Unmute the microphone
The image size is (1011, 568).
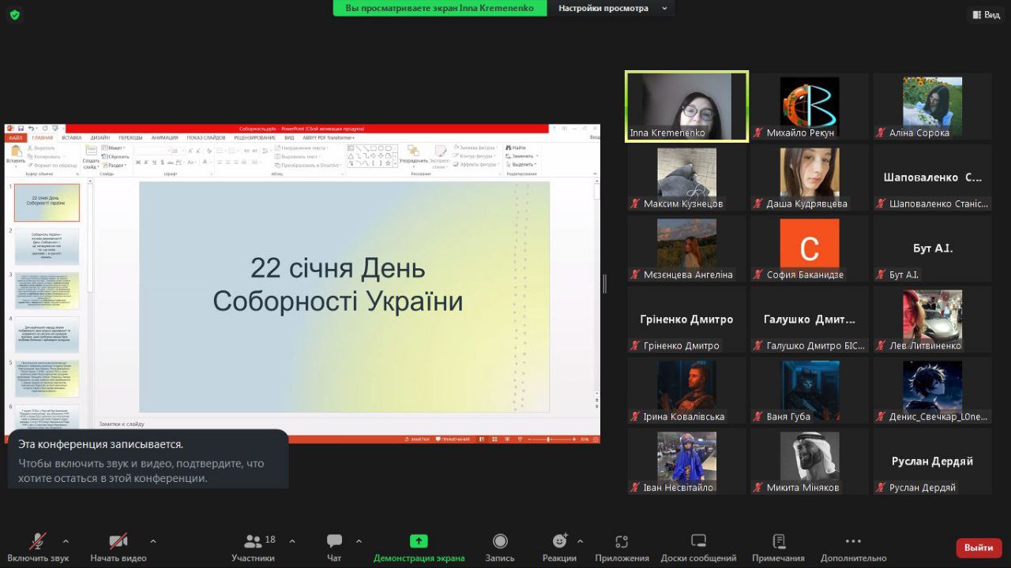(37, 541)
